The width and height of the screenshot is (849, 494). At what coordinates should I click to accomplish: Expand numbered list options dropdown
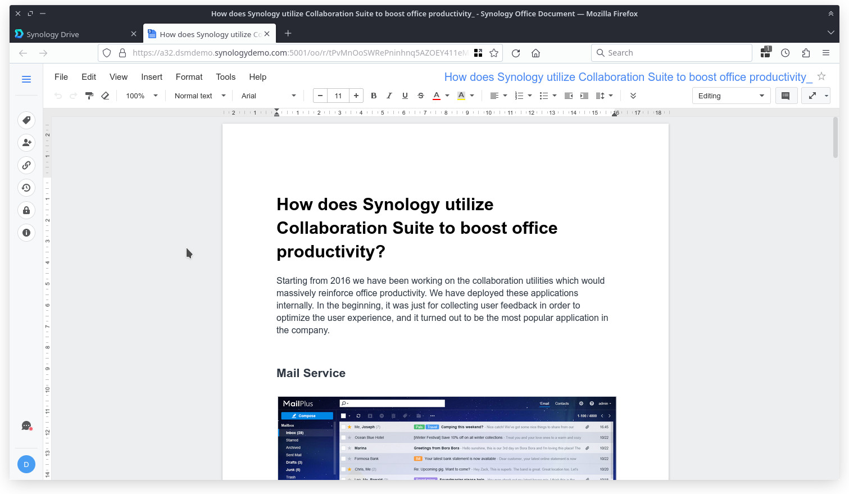530,96
